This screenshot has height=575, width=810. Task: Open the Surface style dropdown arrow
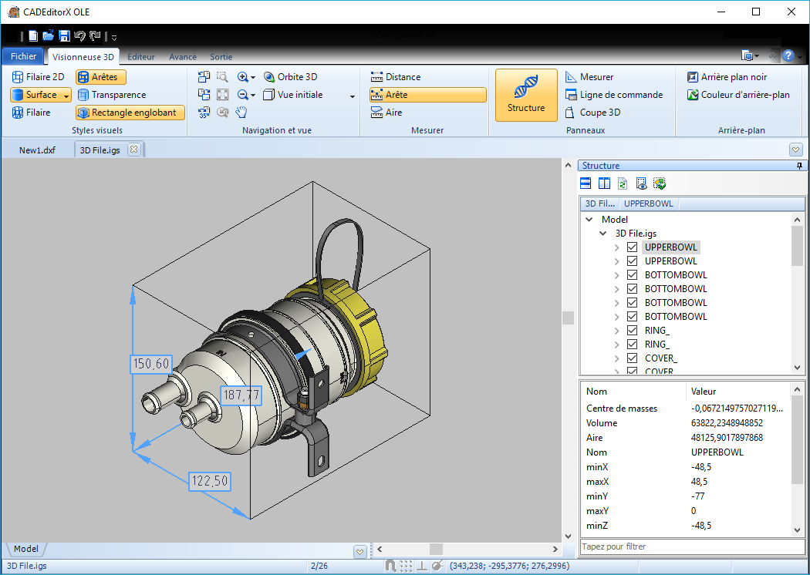66,96
